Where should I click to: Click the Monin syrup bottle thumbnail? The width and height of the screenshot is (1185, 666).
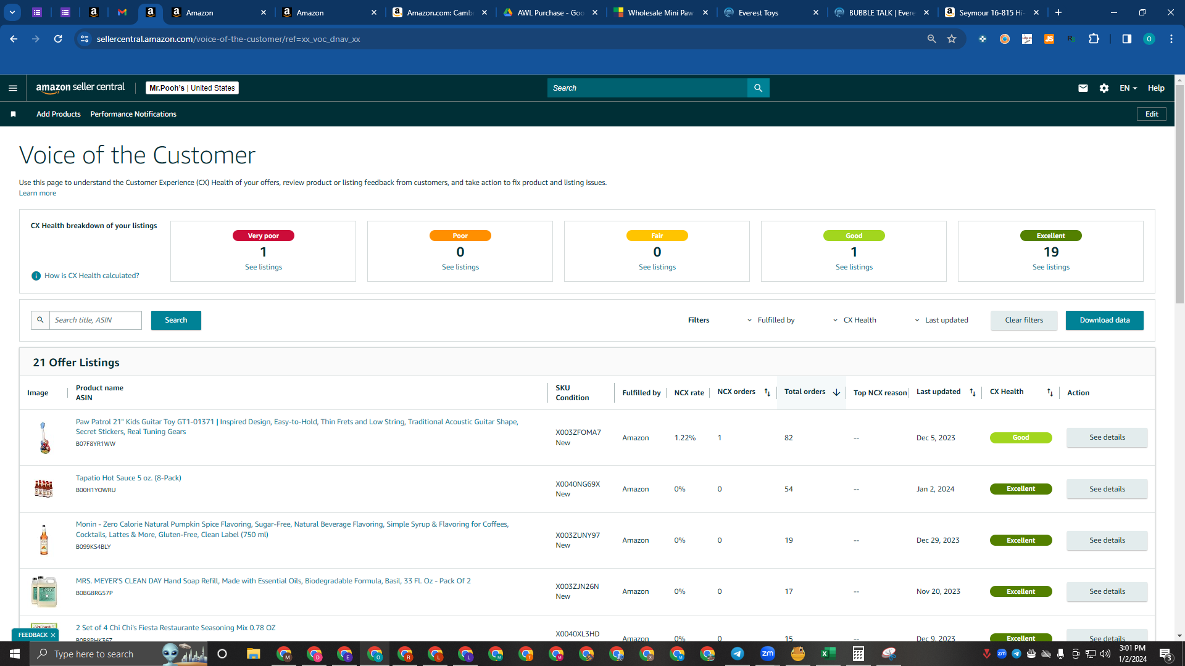(x=44, y=540)
